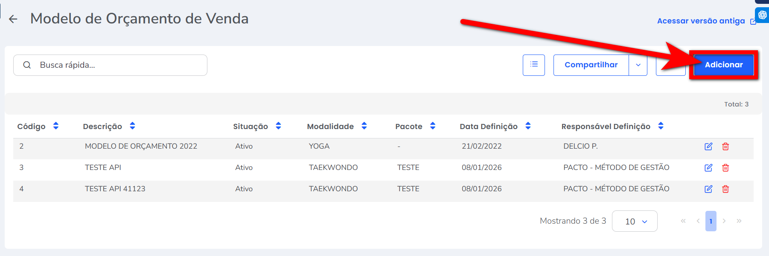Screen dimensions: 769x256
Task: Open the Acessar versão antiga link
Action: (701, 21)
